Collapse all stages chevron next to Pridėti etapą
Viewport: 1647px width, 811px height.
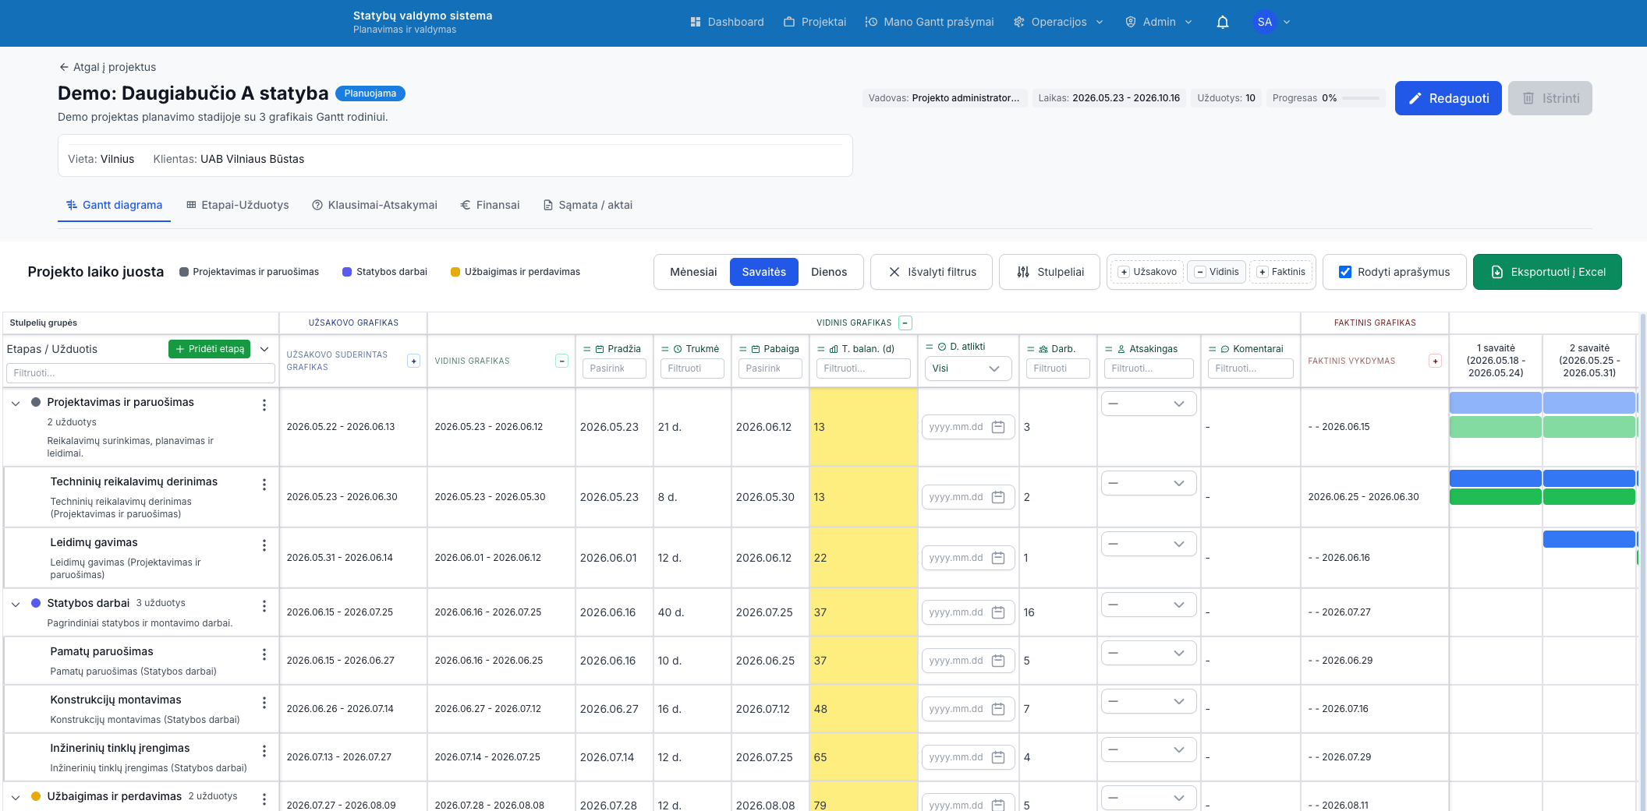tap(264, 349)
